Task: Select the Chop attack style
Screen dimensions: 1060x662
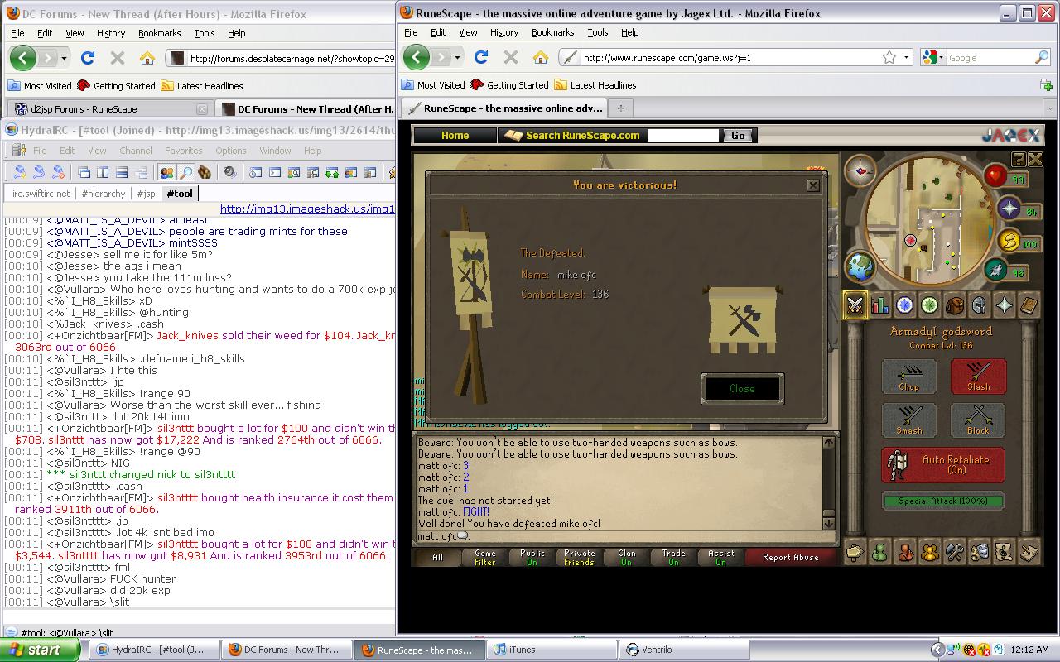Action: tap(908, 377)
